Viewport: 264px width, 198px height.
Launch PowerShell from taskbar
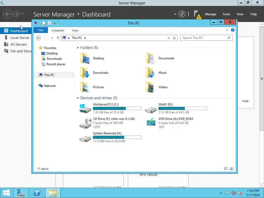point(37,193)
